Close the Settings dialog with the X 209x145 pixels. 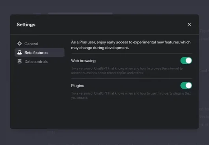tap(189, 24)
